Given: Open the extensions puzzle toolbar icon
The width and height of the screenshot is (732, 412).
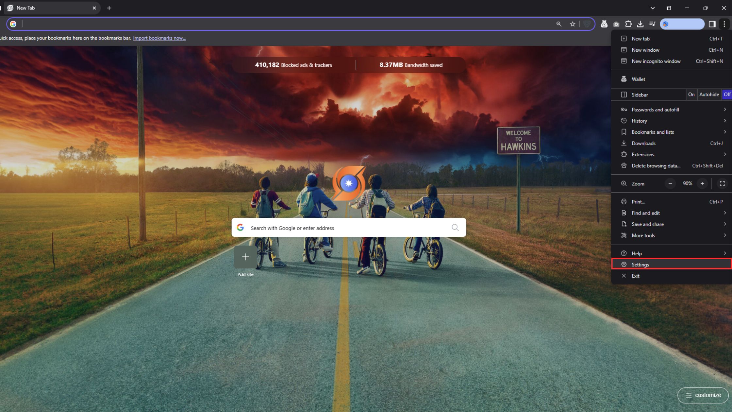Looking at the screenshot, I should [628, 24].
